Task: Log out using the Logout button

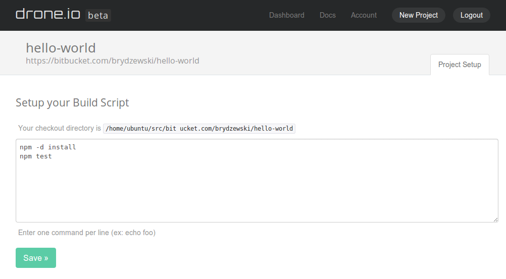Action: 471,15
